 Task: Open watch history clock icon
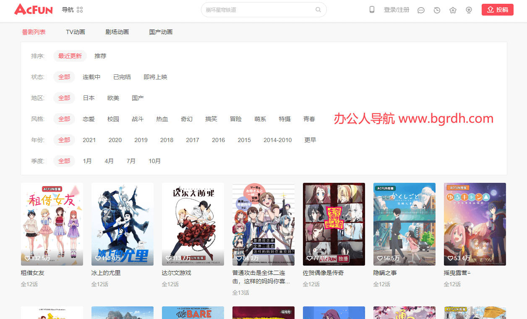coord(437,10)
